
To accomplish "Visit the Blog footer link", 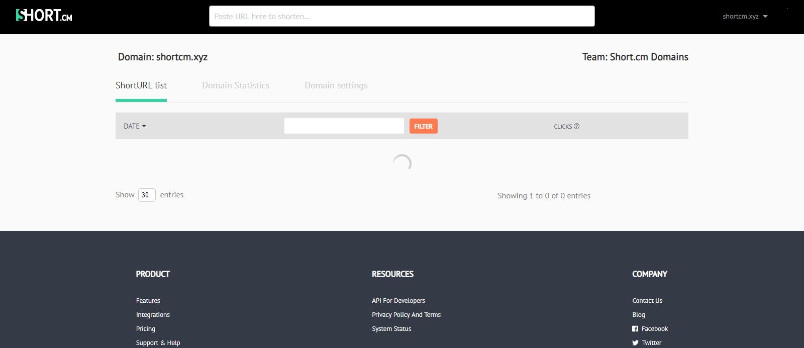I will [639, 315].
